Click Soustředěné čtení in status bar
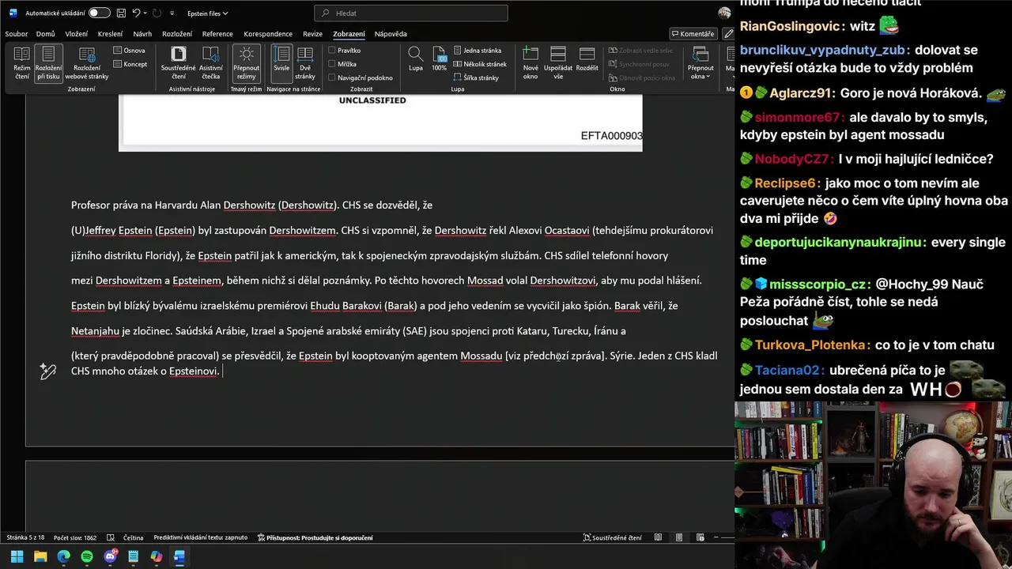Image resolution: width=1012 pixels, height=569 pixels. (x=613, y=537)
